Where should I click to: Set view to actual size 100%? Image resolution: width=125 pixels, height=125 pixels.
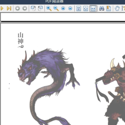[x=78, y=8]
